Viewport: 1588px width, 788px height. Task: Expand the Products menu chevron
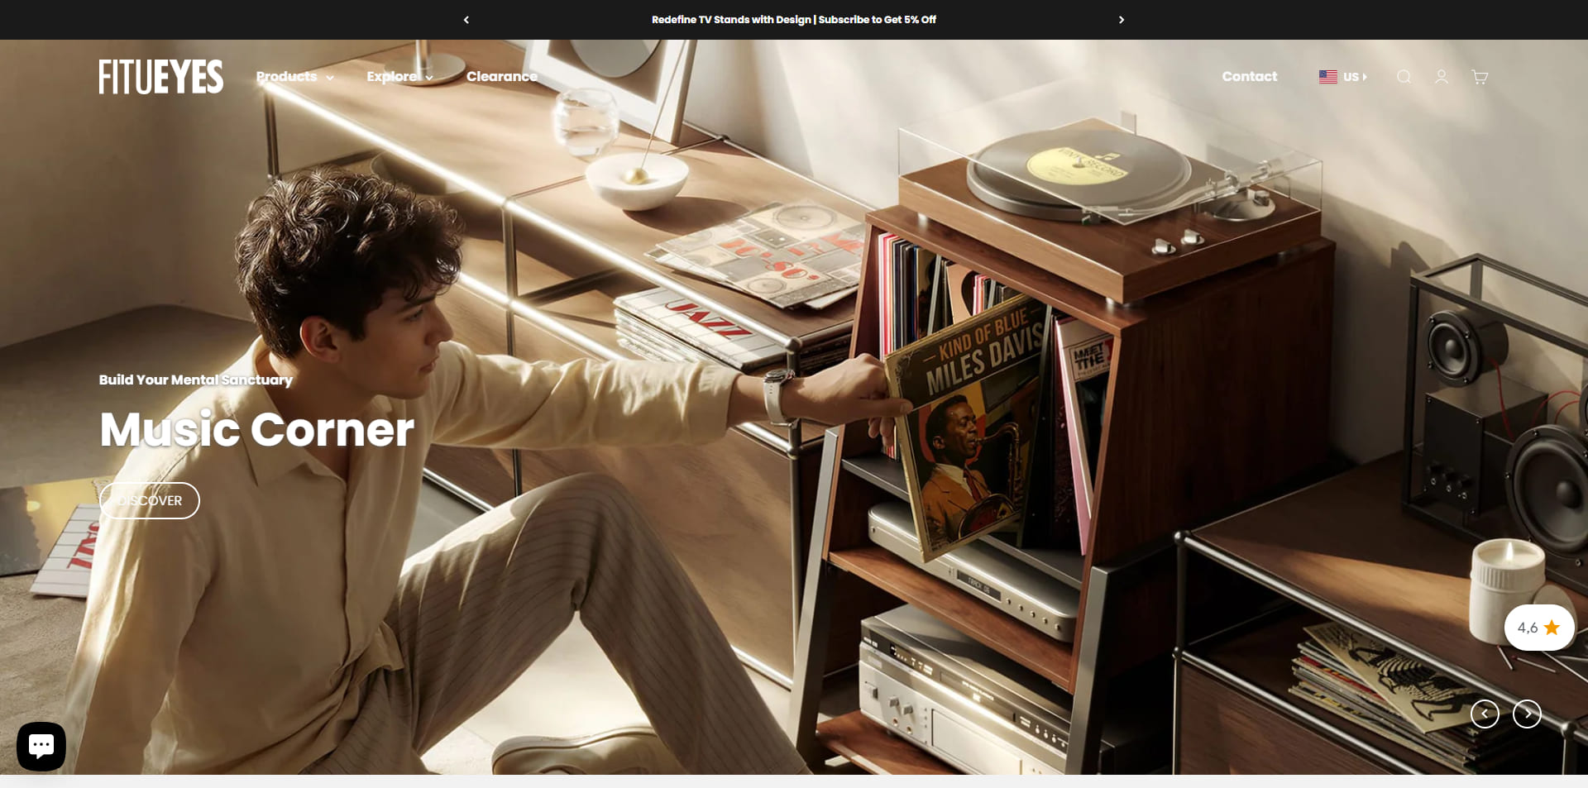point(330,78)
